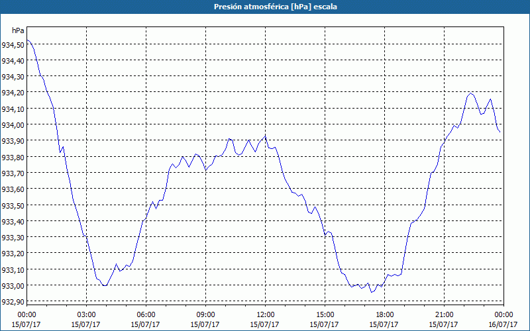Select the 933,10 y-axis label

pyautogui.click(x=13, y=269)
